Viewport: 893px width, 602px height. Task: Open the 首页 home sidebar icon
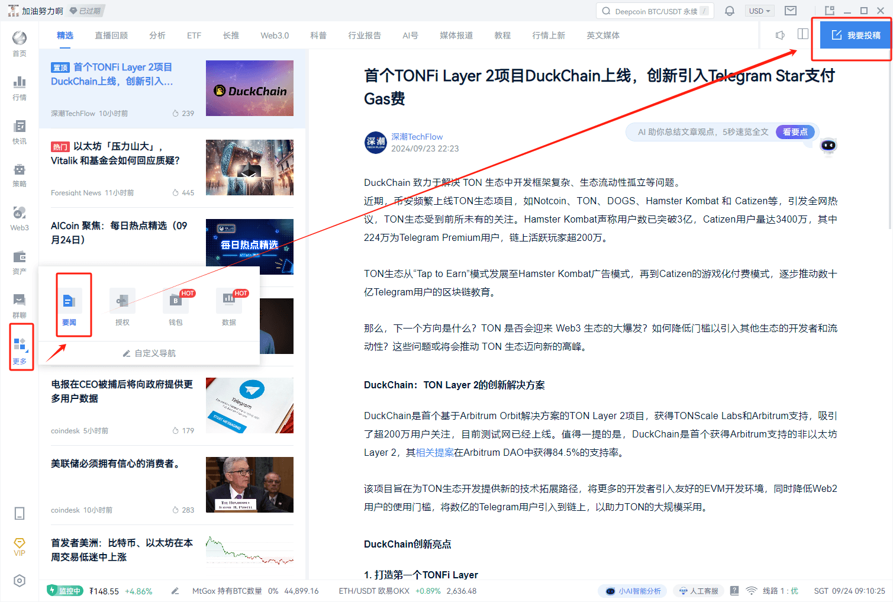click(x=20, y=44)
